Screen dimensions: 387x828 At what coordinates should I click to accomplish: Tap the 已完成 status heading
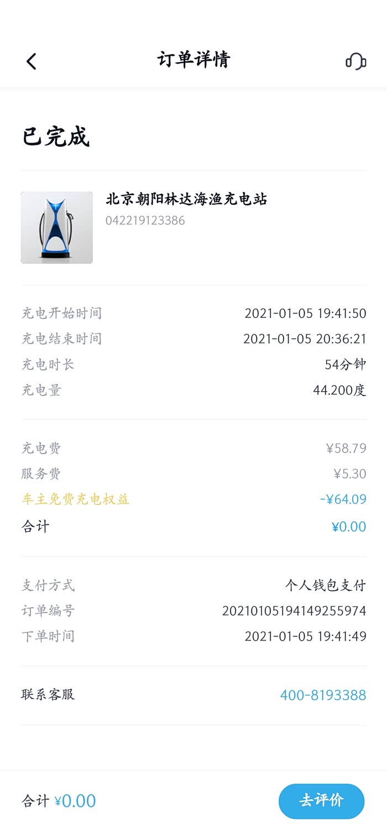(56, 137)
